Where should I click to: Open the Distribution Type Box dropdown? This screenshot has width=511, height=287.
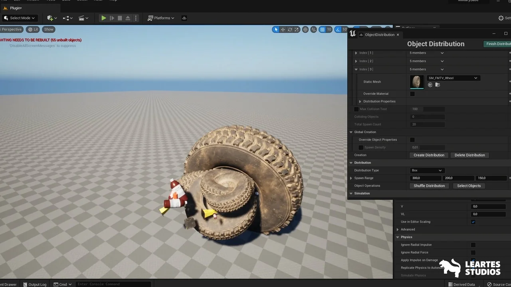426,171
